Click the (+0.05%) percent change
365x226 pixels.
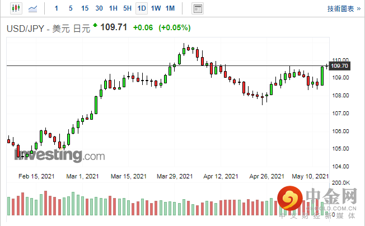click(175, 27)
